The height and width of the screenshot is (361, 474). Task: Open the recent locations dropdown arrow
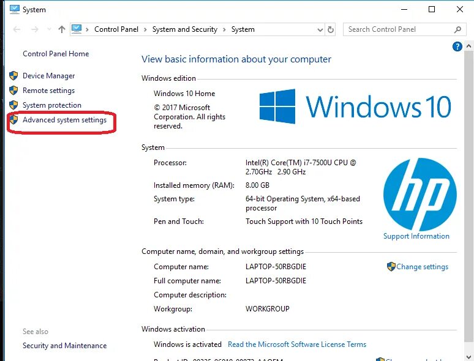pyautogui.click(x=49, y=29)
